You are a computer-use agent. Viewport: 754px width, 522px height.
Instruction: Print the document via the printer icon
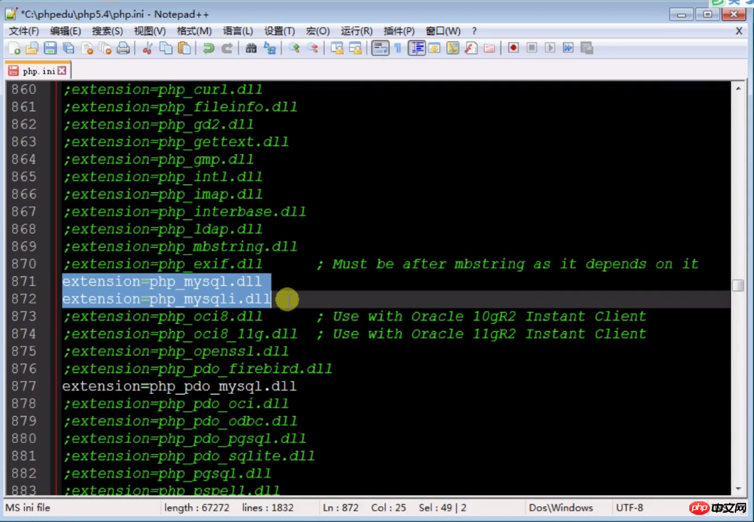[x=124, y=48]
